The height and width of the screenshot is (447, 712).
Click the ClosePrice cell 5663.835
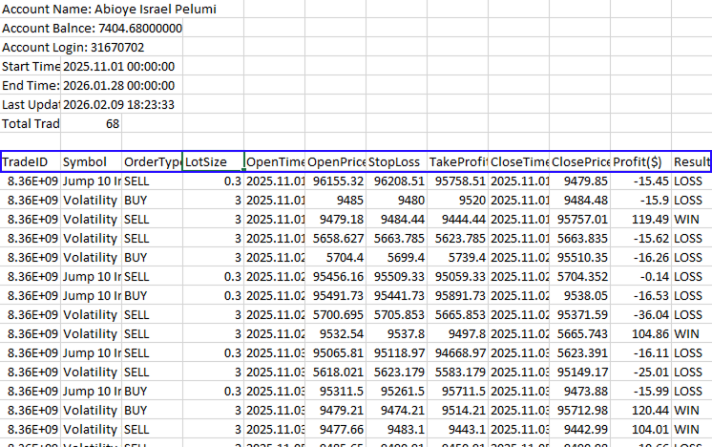(x=579, y=238)
